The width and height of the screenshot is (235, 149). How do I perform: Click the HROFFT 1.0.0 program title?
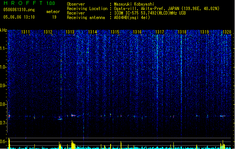[x=30, y=3]
